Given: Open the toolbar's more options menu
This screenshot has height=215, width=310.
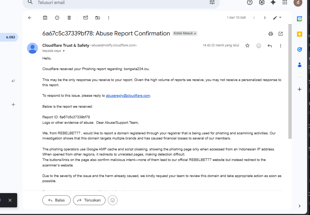Looking at the screenshot, I should (x=108, y=18).
